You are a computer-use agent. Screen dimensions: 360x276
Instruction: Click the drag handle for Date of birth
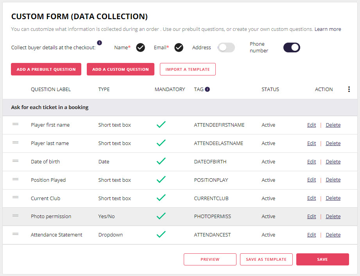click(15, 161)
